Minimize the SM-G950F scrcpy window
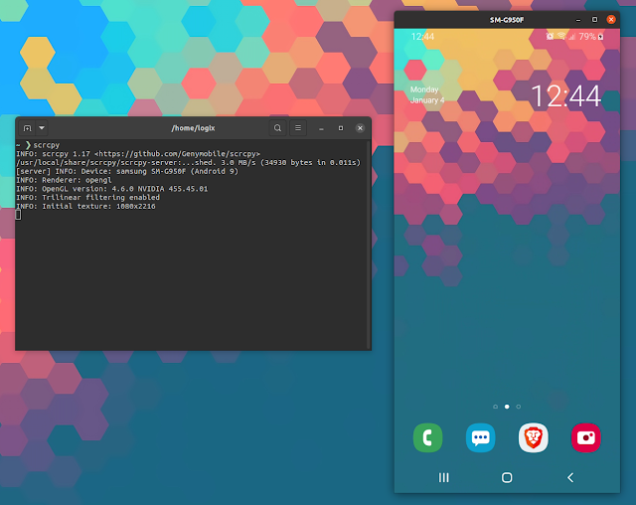This screenshot has height=505, width=636. (578, 20)
